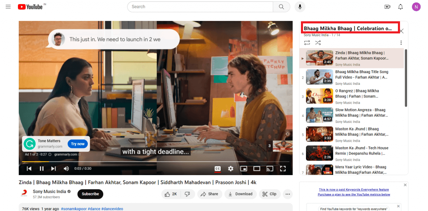Toggle shuffle playlist
The image size is (428, 211).
(x=318, y=43)
